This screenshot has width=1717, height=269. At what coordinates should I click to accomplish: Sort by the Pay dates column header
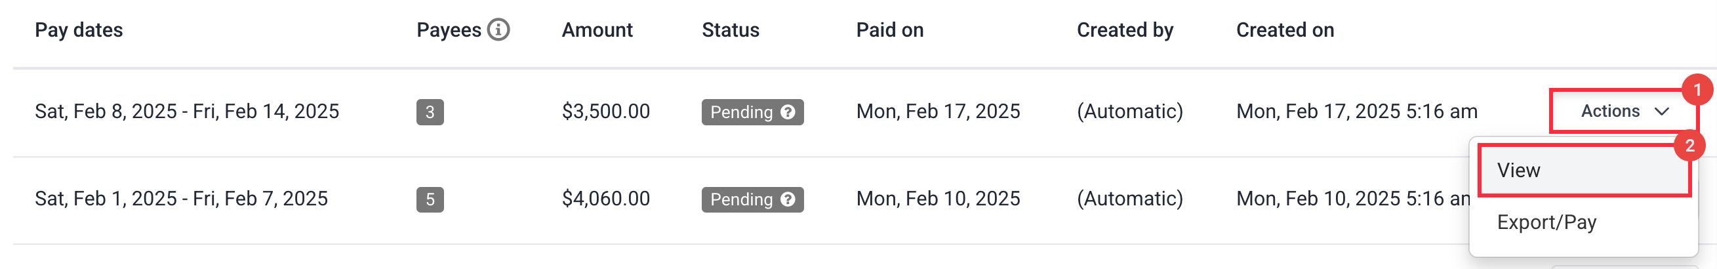click(79, 30)
